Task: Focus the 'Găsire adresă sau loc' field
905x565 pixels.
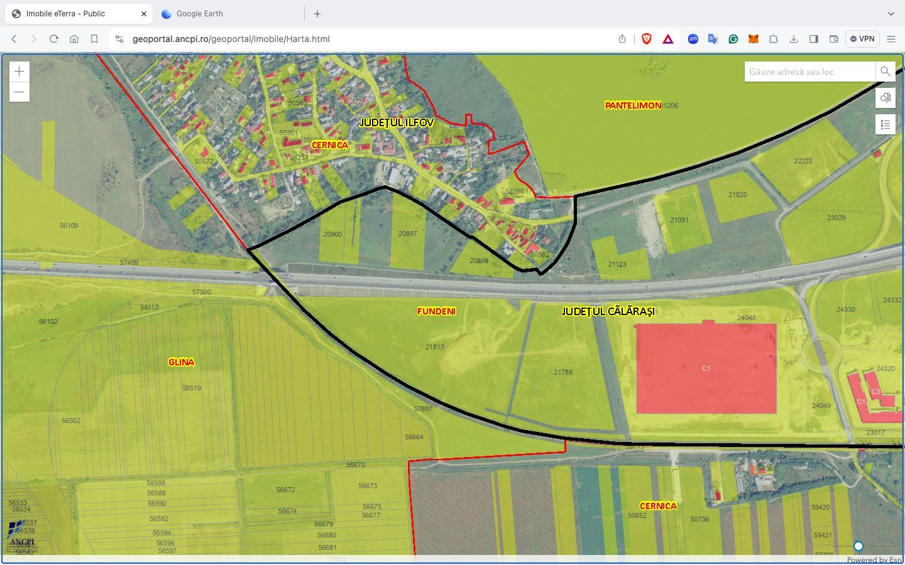Action: click(809, 72)
